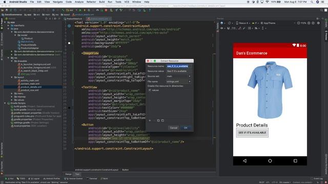Click the Android home circle in preview
328x184 pixels.
pyautogui.click(x=270, y=161)
